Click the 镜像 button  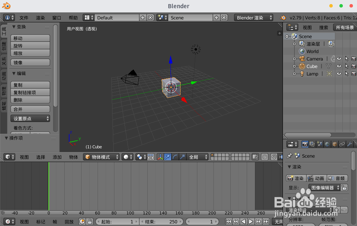[x=30, y=63]
